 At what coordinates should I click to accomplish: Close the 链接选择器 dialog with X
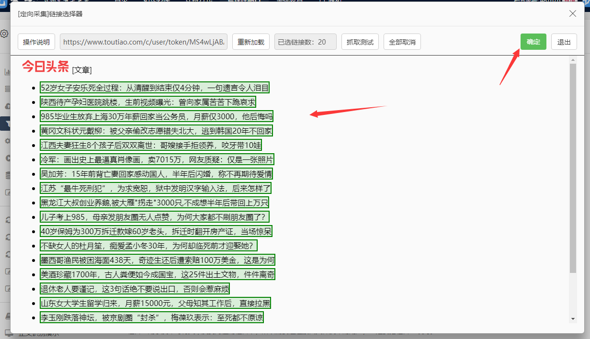(x=572, y=14)
